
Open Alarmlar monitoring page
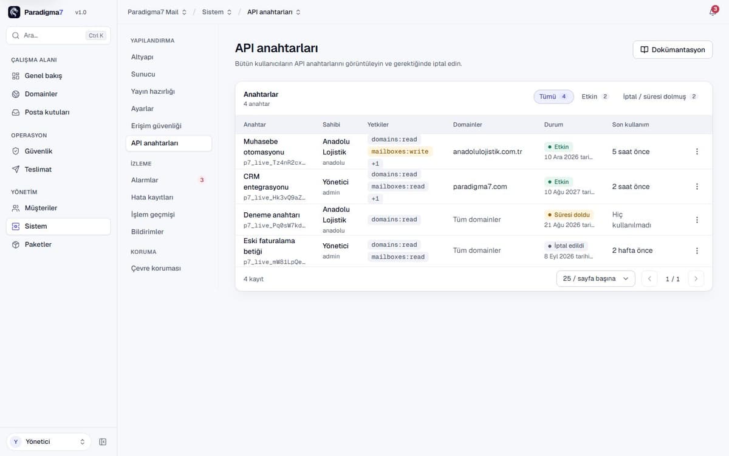pyautogui.click(x=169, y=180)
